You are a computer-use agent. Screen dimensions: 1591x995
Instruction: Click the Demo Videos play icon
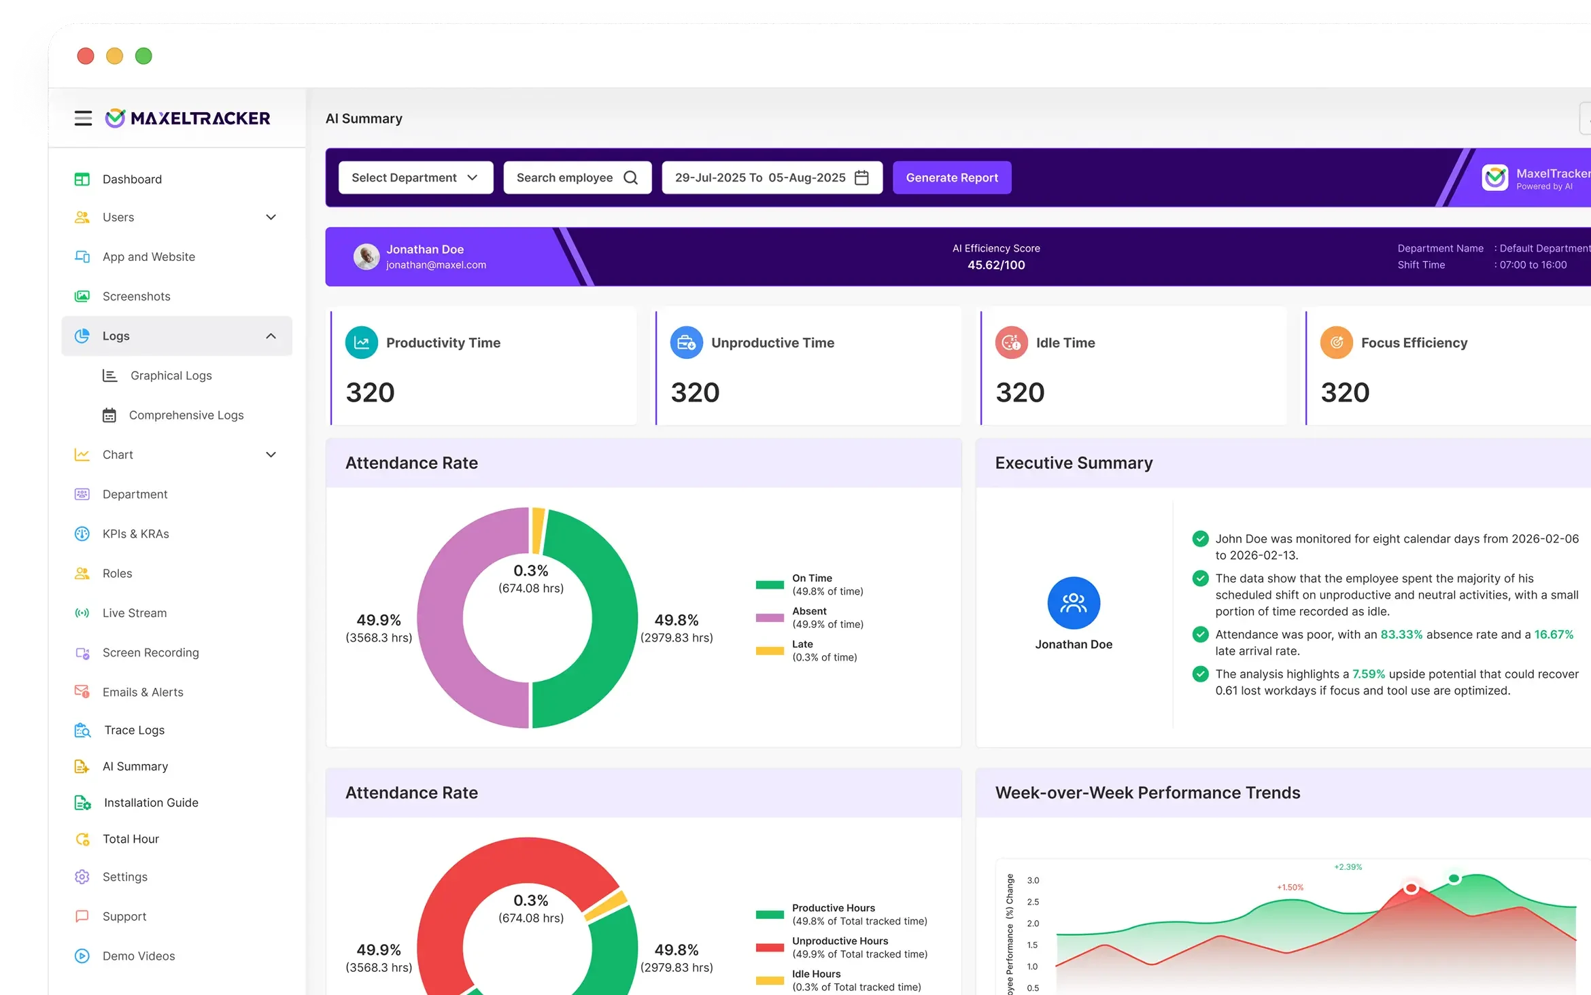(x=82, y=956)
